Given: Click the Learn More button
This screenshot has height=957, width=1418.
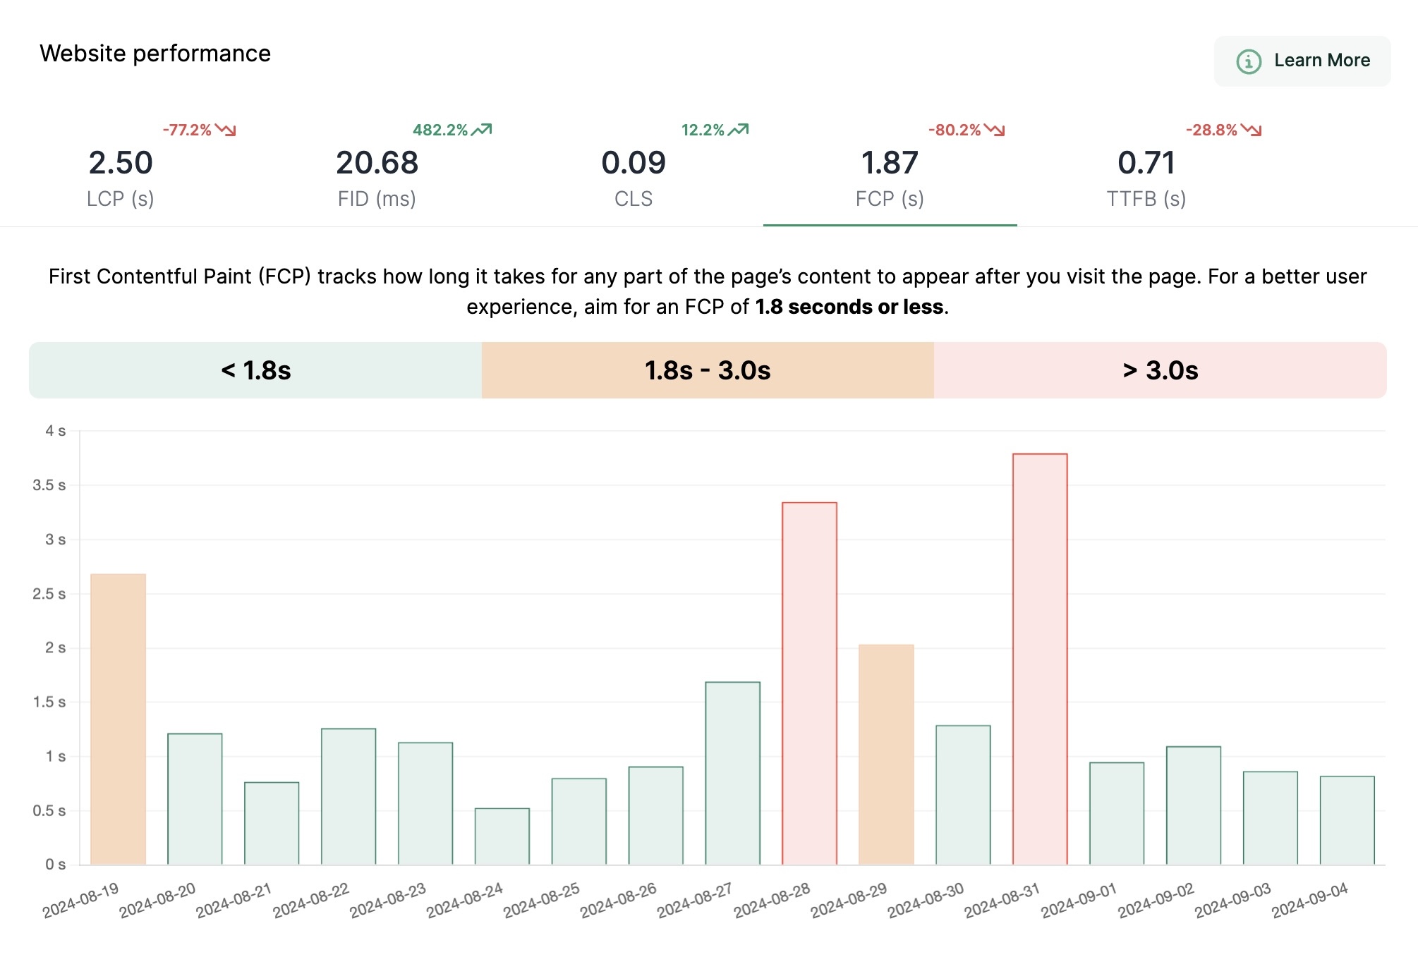Looking at the screenshot, I should pyautogui.click(x=1302, y=61).
